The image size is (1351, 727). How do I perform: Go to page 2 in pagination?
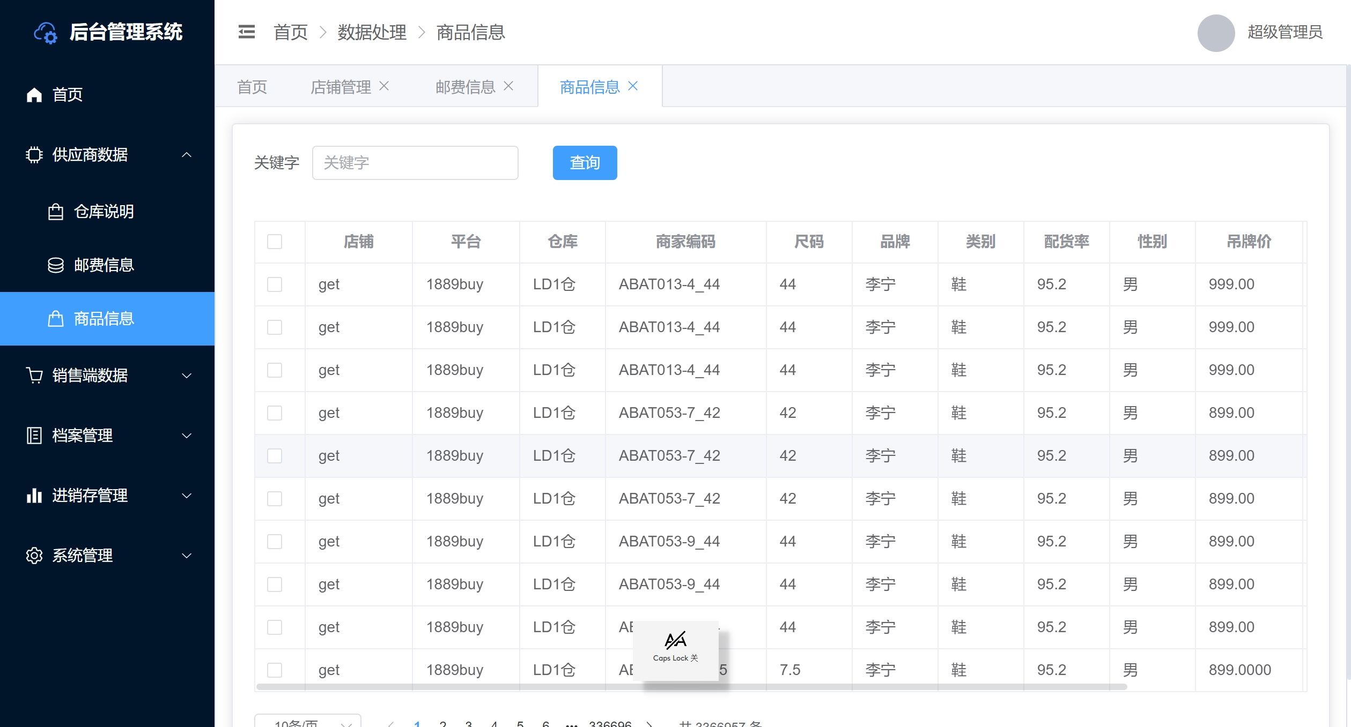tap(443, 724)
